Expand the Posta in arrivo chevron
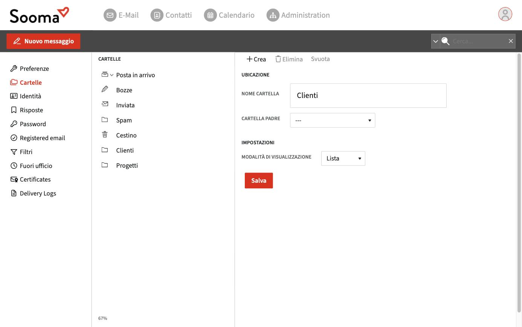The image size is (522, 327). click(x=111, y=75)
